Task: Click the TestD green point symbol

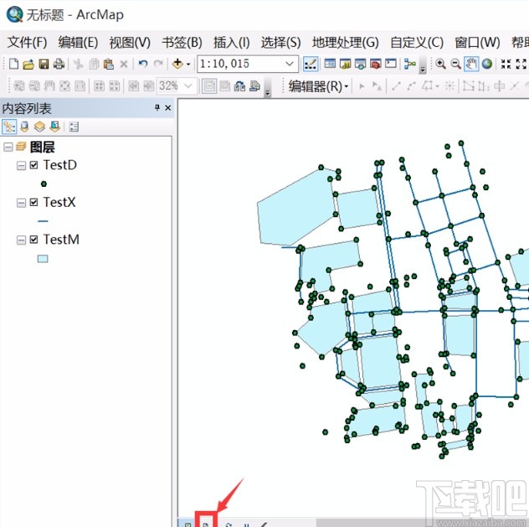Action: click(44, 184)
